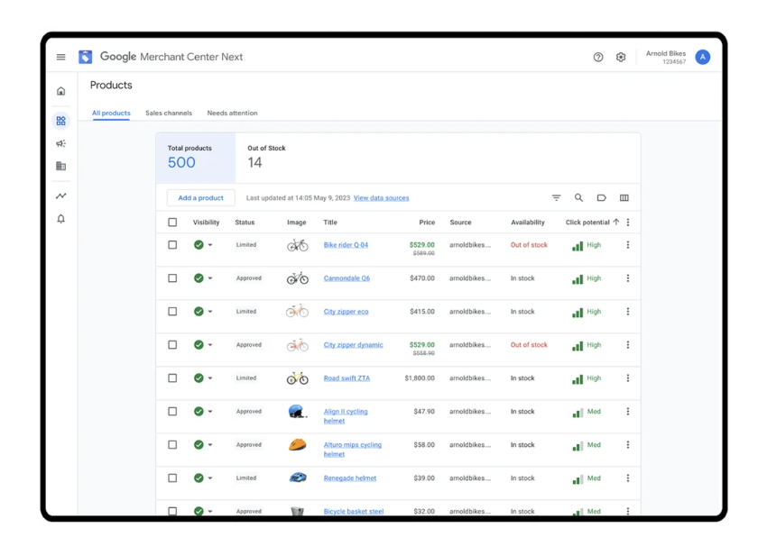767x555 pixels.
Task: Open the Business info sidebar icon
Action: pos(60,166)
